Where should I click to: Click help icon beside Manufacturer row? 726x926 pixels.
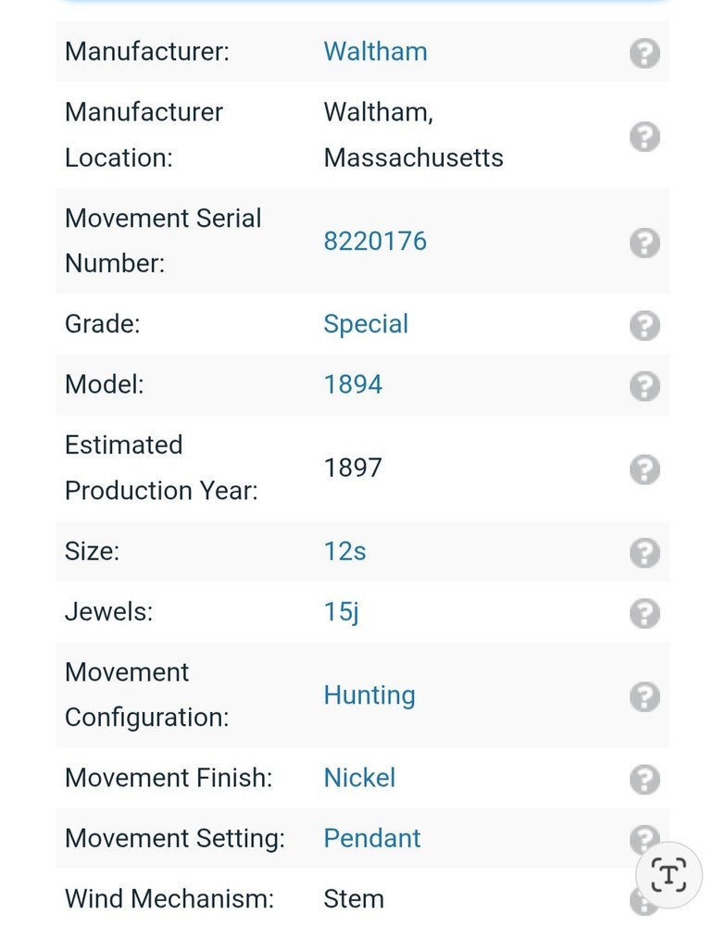(x=645, y=53)
